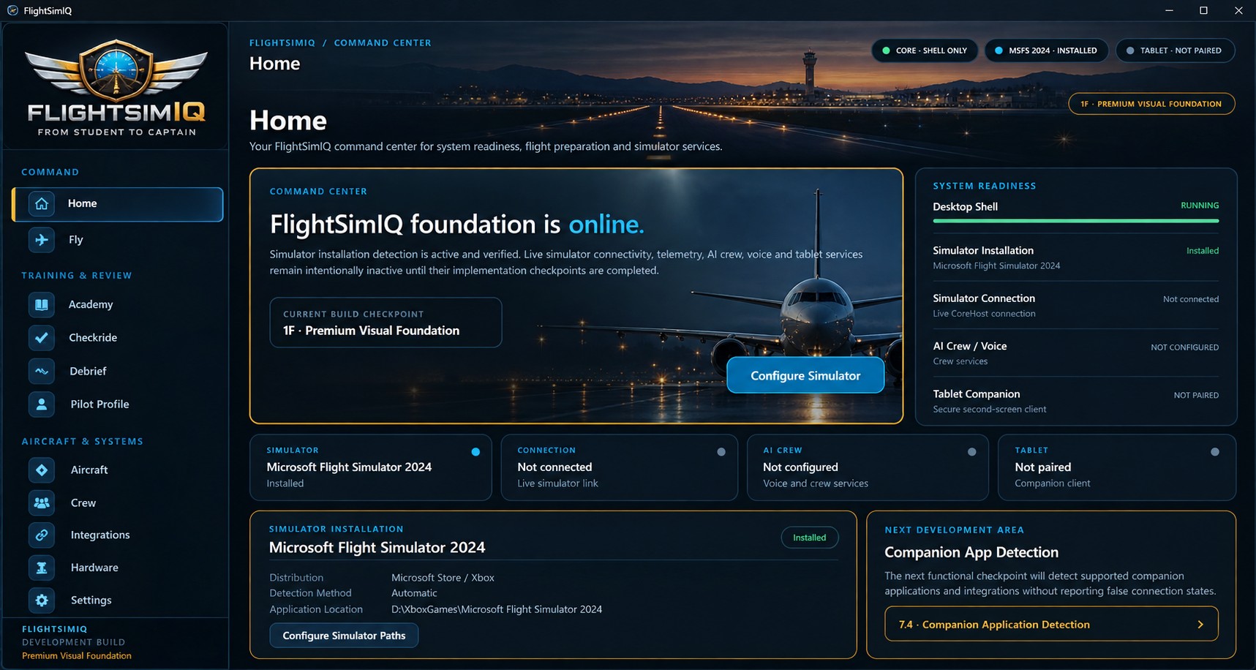Viewport: 1256px width, 670px height.
Task: Select the Connection Not connected card
Action: point(619,467)
